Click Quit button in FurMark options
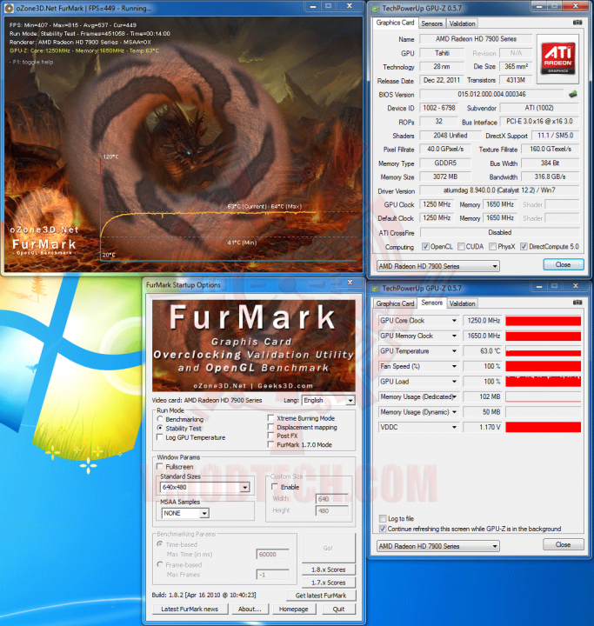 coord(338,609)
